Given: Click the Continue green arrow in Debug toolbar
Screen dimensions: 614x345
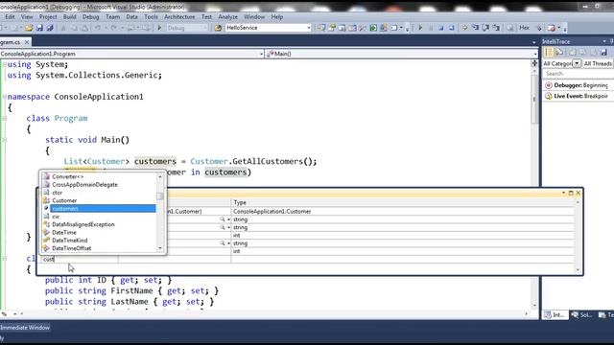Looking at the screenshot, I should [420, 28].
